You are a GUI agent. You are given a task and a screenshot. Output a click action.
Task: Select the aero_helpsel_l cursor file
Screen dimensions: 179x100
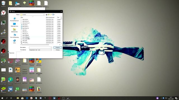(26, 37)
